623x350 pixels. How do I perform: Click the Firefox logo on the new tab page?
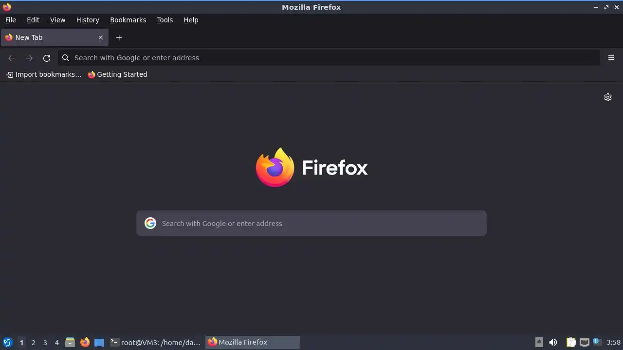coord(311,167)
